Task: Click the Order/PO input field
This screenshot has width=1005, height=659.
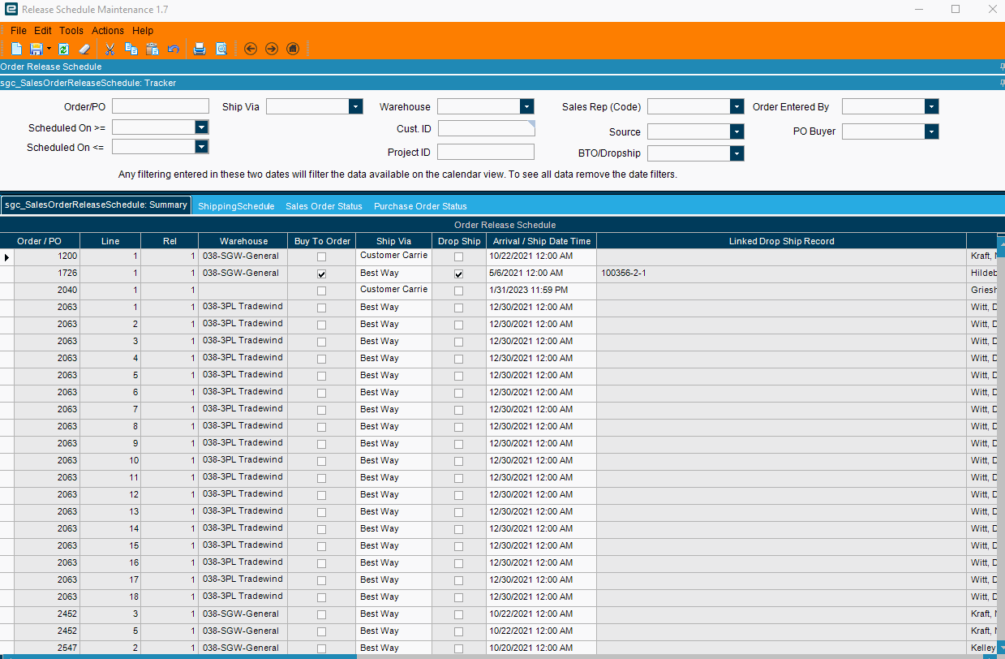Action: tap(161, 106)
